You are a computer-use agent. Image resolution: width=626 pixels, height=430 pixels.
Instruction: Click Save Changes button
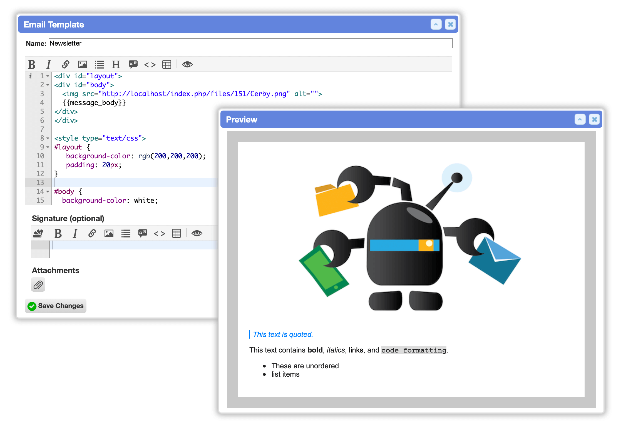[56, 306]
